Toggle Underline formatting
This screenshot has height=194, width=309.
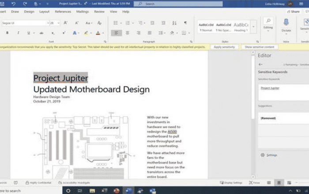coord(29,33)
